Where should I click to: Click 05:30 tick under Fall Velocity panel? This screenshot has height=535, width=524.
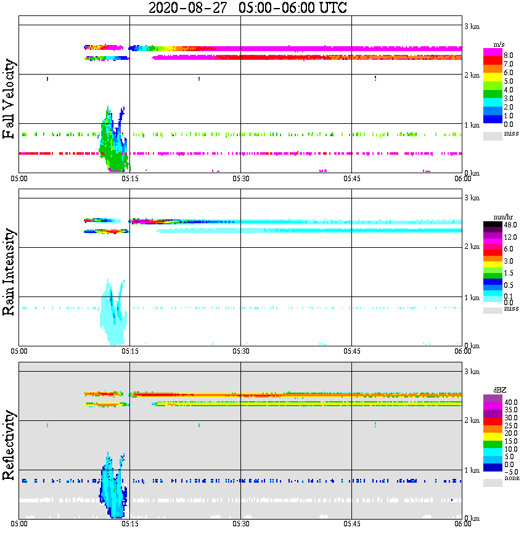(241, 179)
